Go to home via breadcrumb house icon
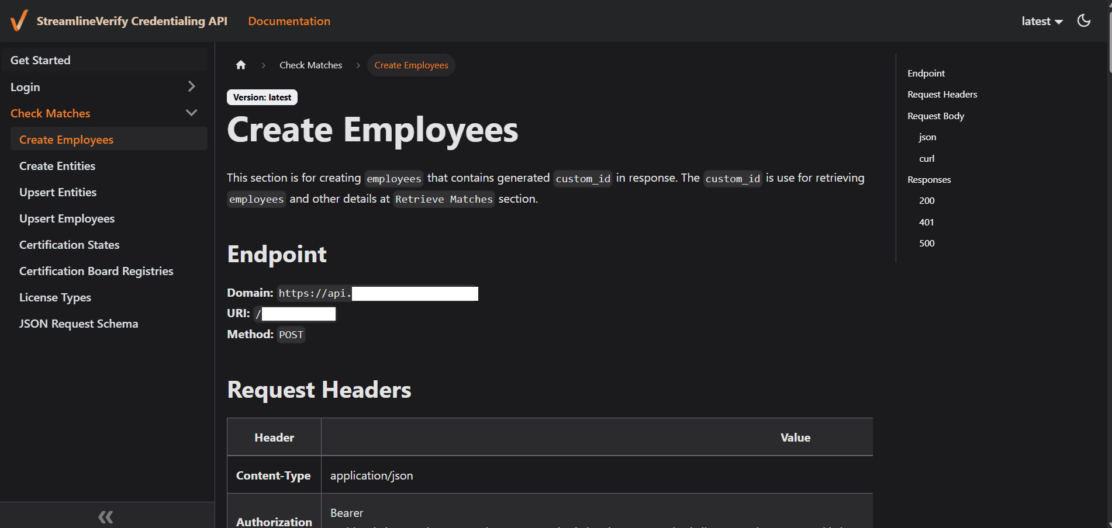Screen dimensions: 1112x528 coord(241,65)
